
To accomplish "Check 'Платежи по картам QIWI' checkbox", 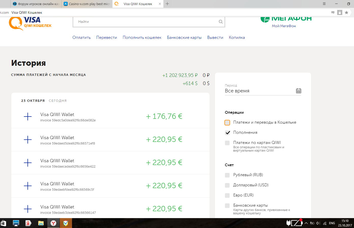I will coord(227,143).
